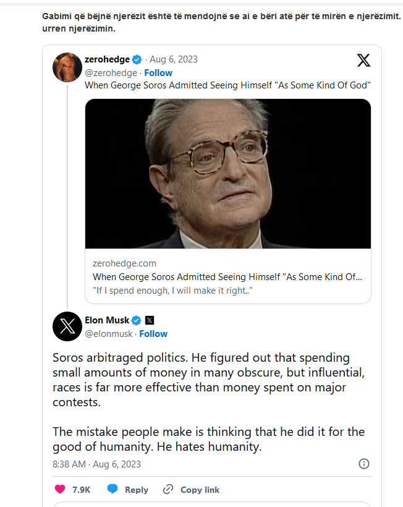403x507 pixels.
Task: Open Elon Musk's round X avatar
Action: click(67, 326)
